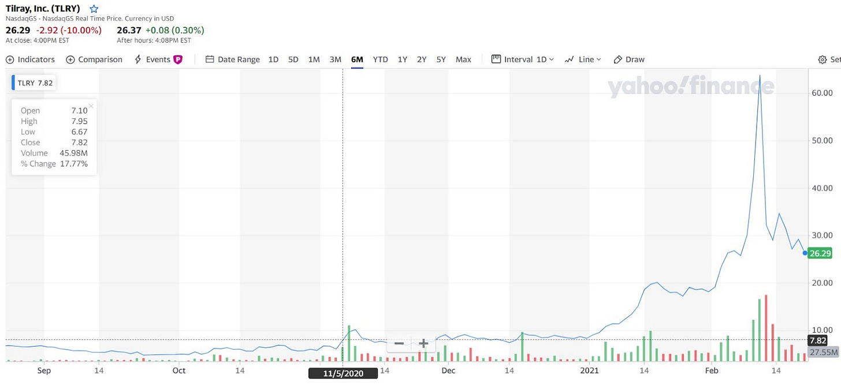Image resolution: width=841 pixels, height=386 pixels.
Task: Click the Volume 45.98M tooltip row
Action: (54, 153)
